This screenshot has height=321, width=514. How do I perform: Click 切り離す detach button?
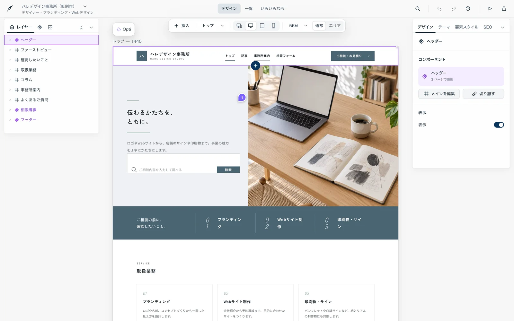483,94
